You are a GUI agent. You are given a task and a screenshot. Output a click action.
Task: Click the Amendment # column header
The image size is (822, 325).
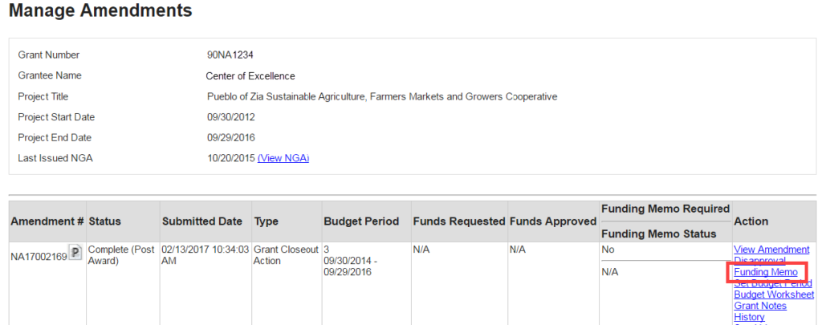pyautogui.click(x=46, y=221)
